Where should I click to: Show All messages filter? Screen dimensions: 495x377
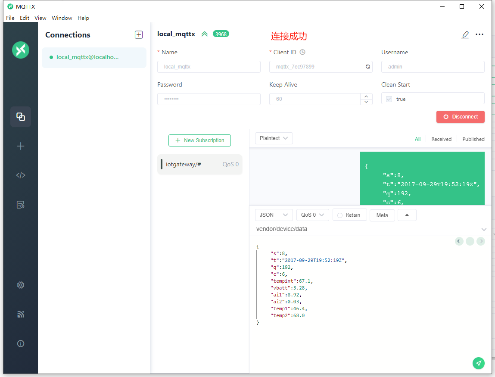click(x=417, y=139)
